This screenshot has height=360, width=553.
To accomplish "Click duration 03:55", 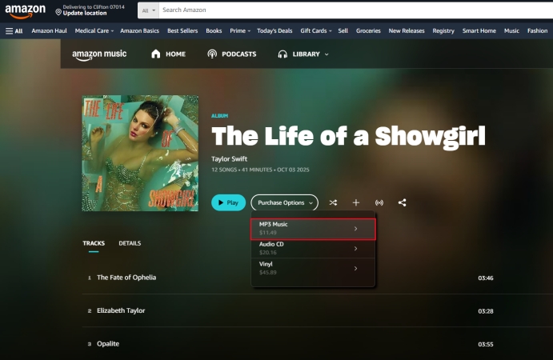I will pos(486,345).
